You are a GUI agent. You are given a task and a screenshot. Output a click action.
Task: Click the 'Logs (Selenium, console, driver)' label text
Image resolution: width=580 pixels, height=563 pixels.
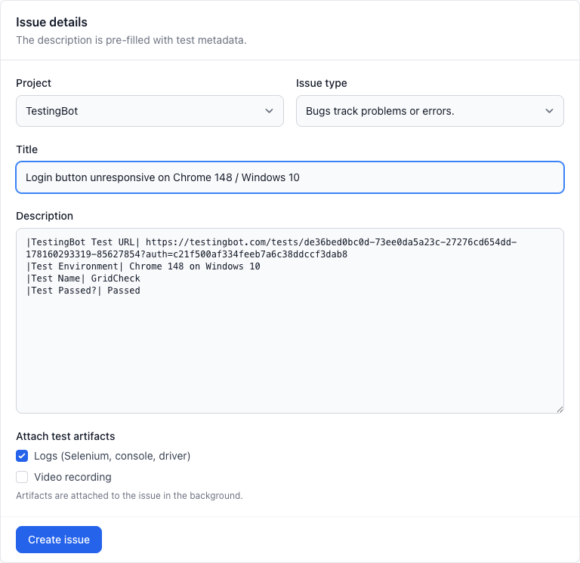click(x=112, y=456)
